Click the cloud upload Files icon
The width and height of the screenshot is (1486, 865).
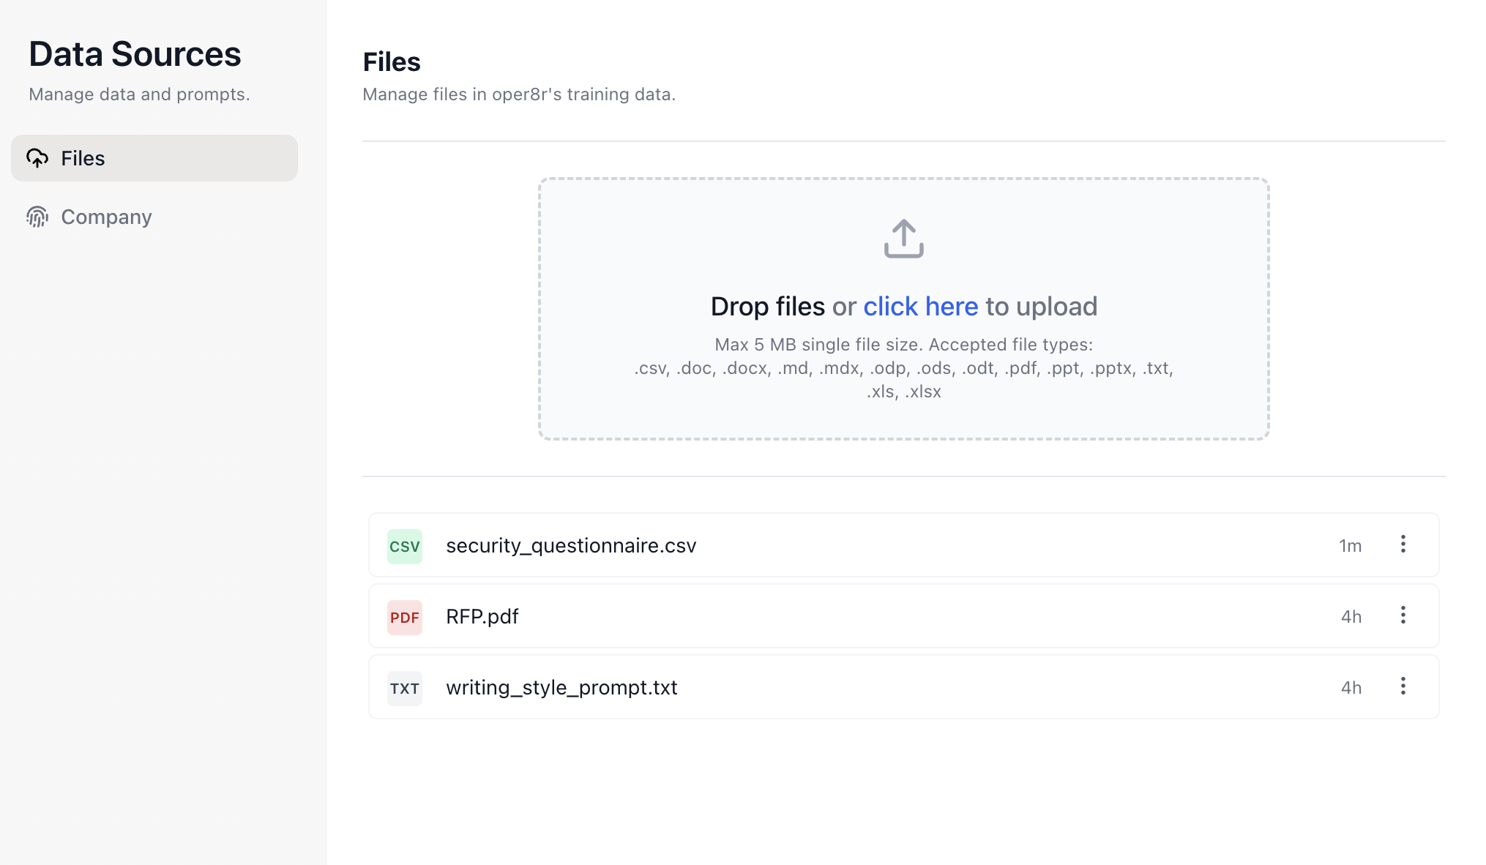pyautogui.click(x=37, y=158)
